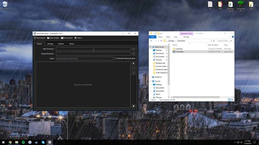Select the ConfuserEx application file
259x145 pixels.
tap(179, 52)
